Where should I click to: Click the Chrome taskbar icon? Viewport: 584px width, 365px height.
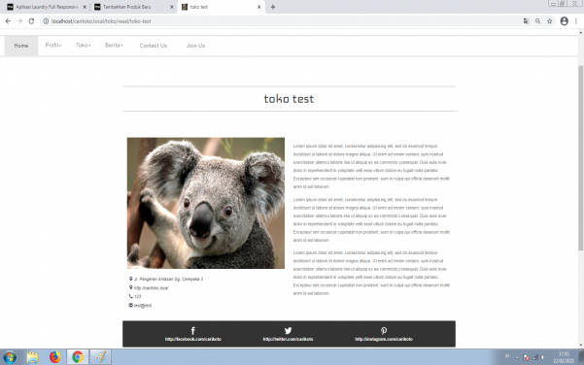point(78,357)
